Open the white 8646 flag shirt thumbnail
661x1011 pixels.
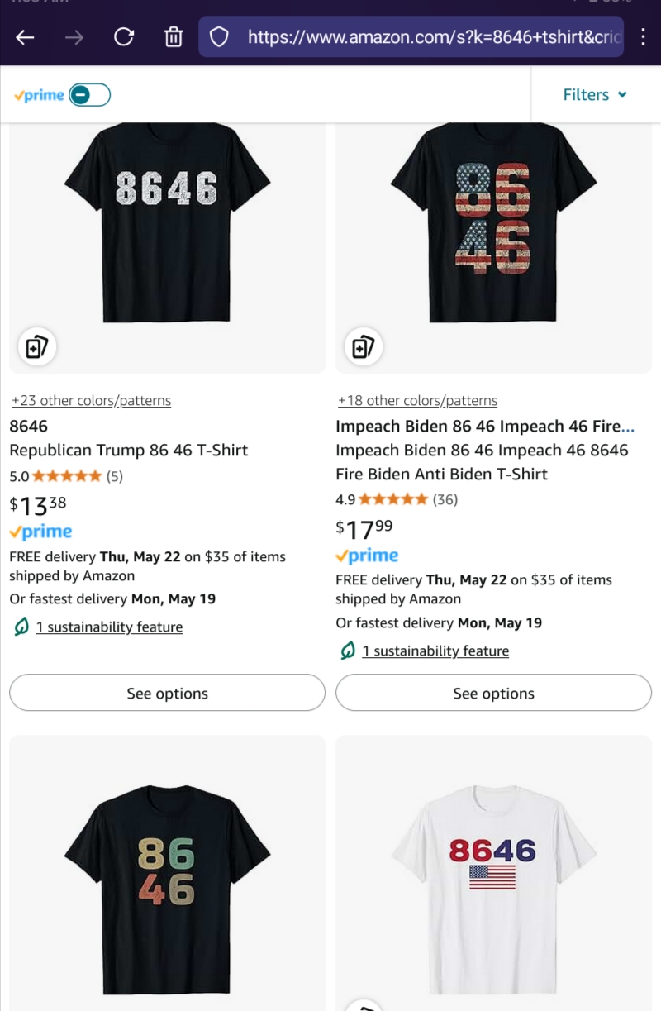point(493,874)
